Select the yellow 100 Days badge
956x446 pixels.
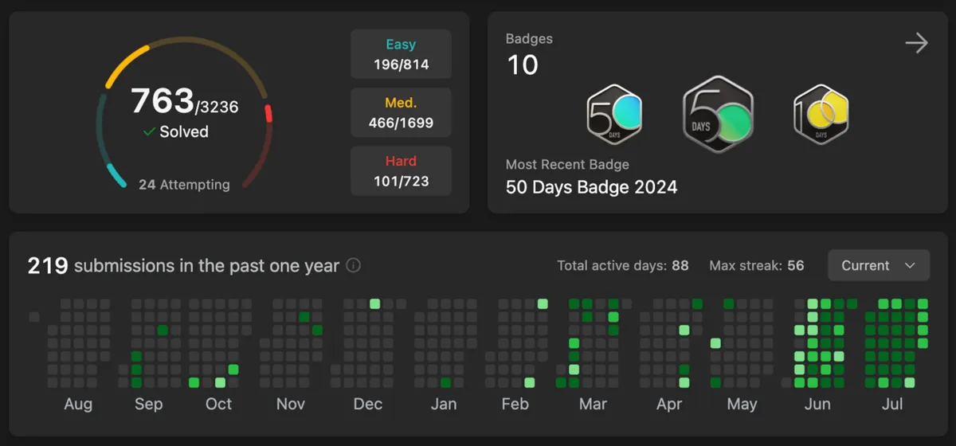click(821, 115)
